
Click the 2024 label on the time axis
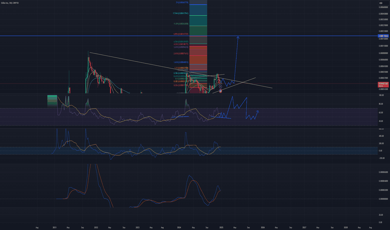pyautogui.click(x=179, y=227)
